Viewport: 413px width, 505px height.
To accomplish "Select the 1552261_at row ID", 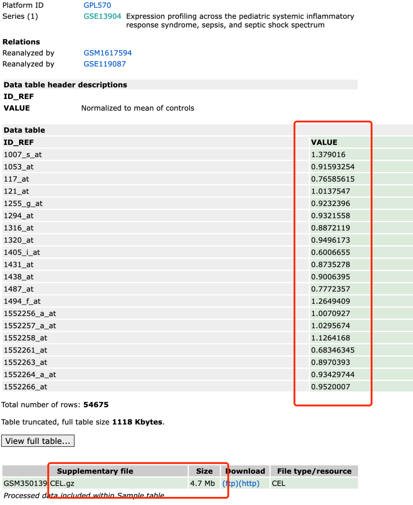I will (x=26, y=350).
